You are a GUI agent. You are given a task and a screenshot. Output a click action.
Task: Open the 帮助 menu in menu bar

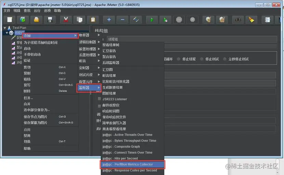coord(57,11)
